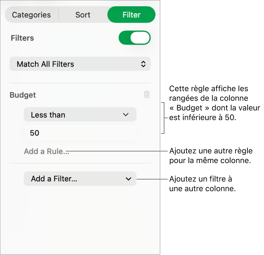Delete the Budget filter using the trash icon
The image size is (264, 255).
(147, 95)
